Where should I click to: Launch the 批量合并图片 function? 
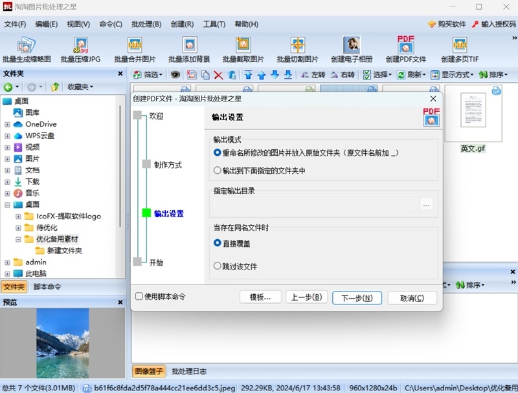133,48
